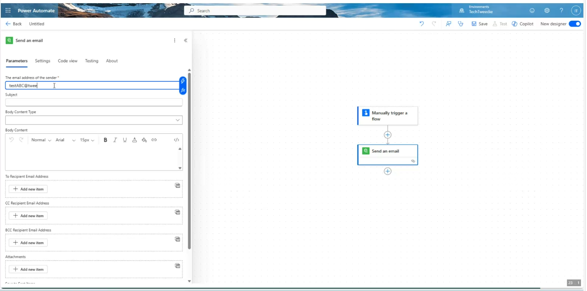This screenshot has width=587, height=291.
Task: Click the Save button in toolbar
Action: [480, 24]
